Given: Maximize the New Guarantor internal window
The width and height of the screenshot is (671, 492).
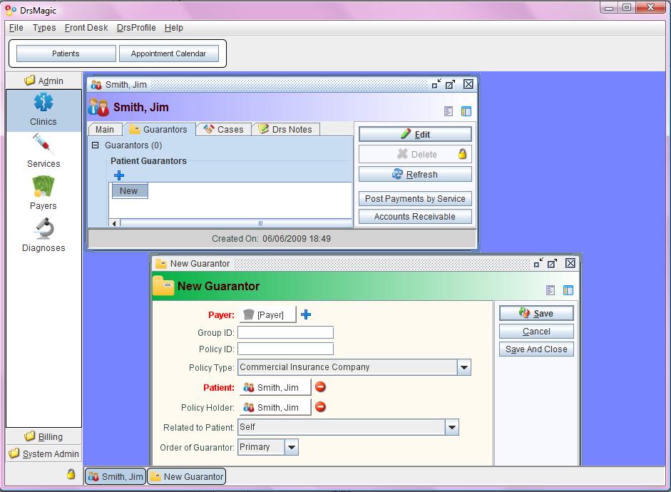Looking at the screenshot, I should tap(553, 263).
